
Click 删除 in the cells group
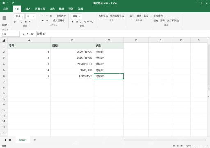(x=139, y=16)
